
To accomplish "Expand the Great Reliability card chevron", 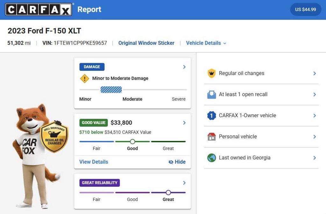I will [184, 183].
